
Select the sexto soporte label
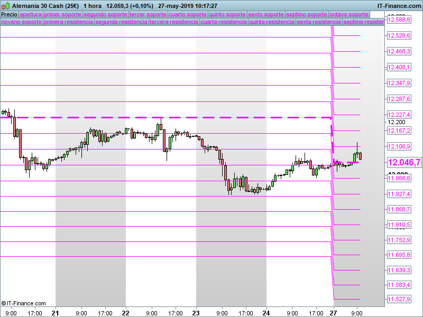[266, 14]
